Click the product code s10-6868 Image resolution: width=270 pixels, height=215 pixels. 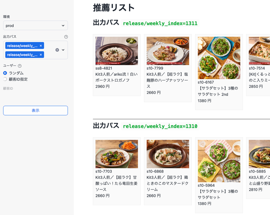coord(155,171)
